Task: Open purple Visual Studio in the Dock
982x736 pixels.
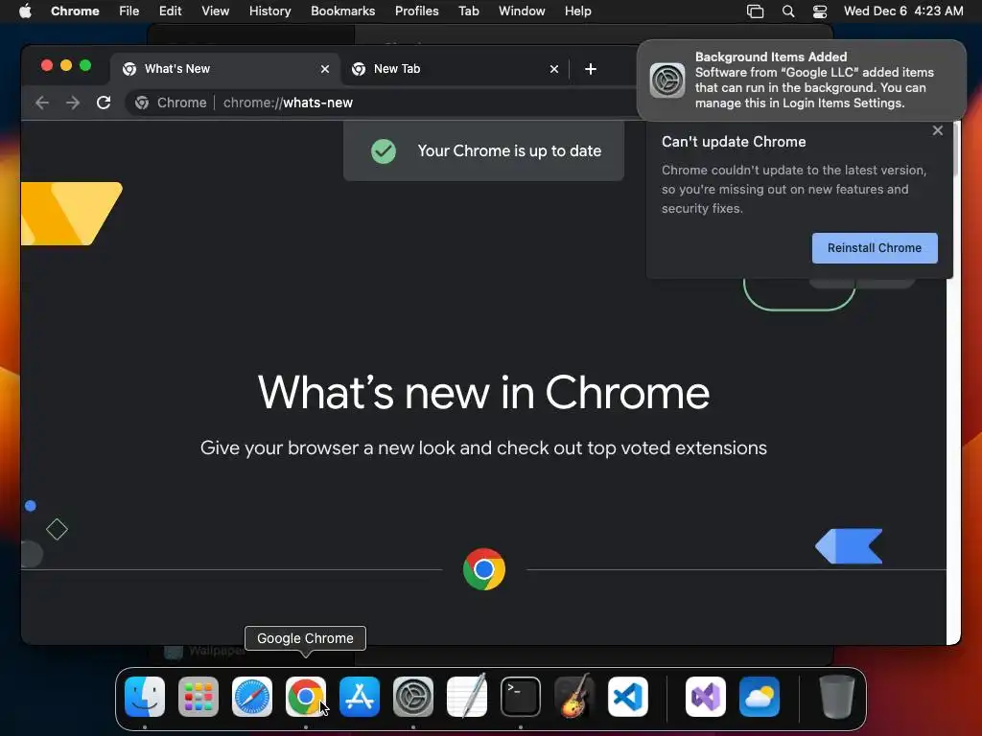Action: [706, 697]
